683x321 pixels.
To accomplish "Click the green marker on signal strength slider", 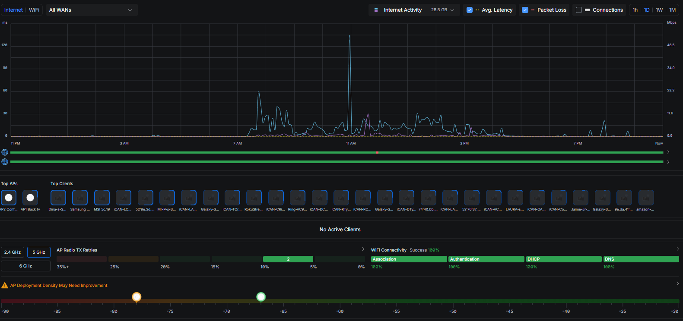I will pos(261,297).
